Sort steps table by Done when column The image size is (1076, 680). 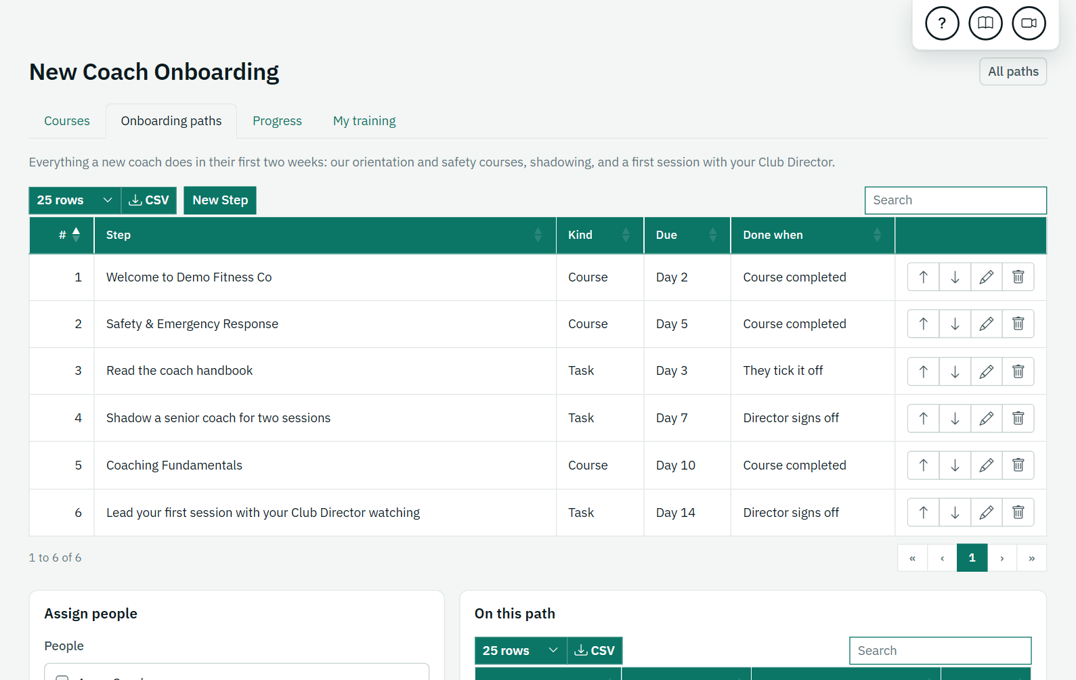[813, 235]
